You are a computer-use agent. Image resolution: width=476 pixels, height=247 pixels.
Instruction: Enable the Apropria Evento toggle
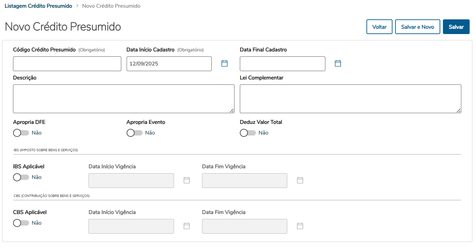coord(135,133)
